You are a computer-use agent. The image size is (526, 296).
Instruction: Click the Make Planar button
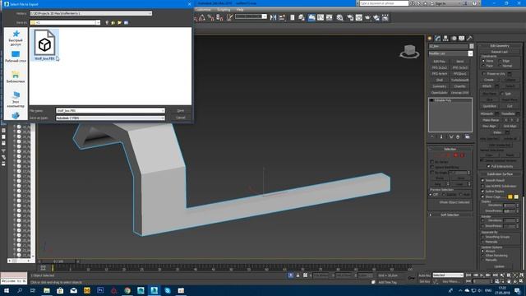(491, 120)
